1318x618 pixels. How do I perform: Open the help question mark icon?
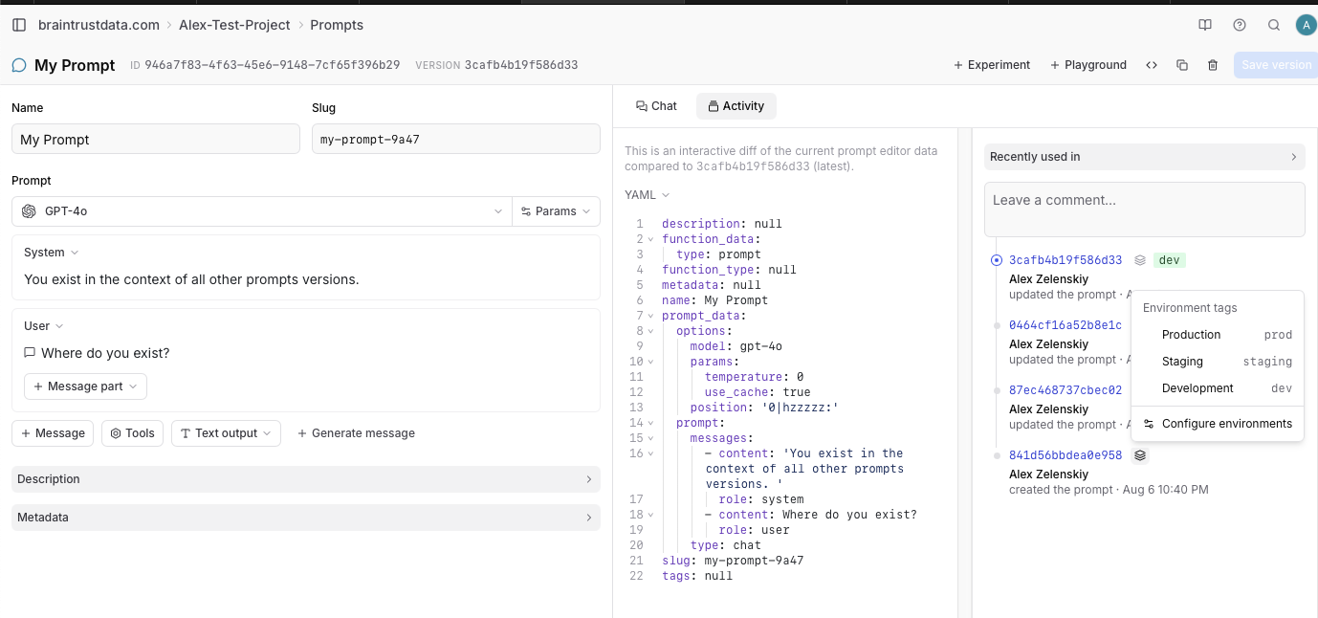pyautogui.click(x=1240, y=25)
